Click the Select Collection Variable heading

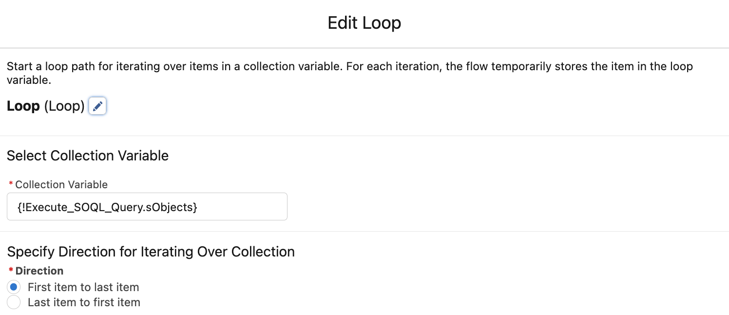(x=87, y=155)
